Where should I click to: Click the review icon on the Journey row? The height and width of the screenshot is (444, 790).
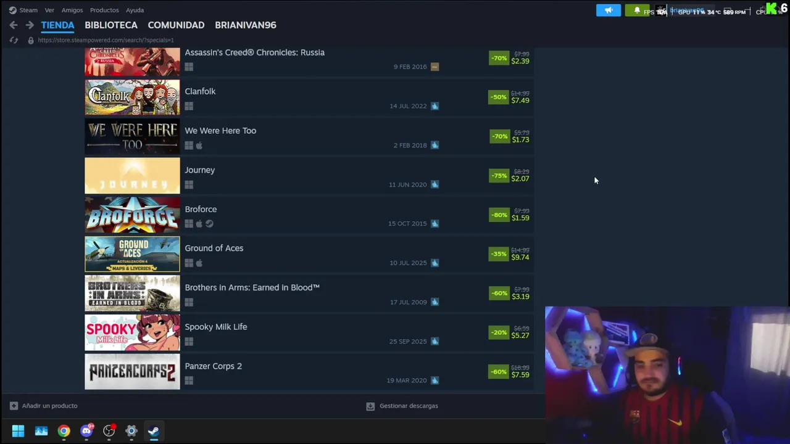[434, 184]
